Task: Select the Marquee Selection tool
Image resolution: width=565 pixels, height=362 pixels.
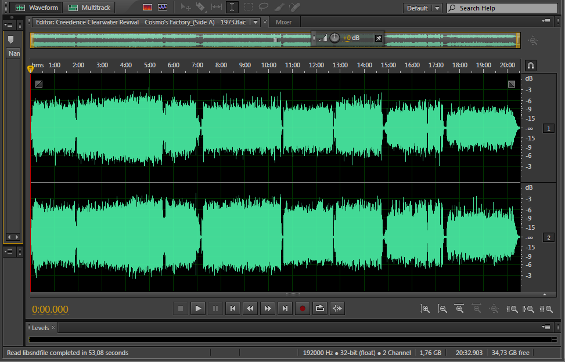Action: pyautogui.click(x=249, y=7)
